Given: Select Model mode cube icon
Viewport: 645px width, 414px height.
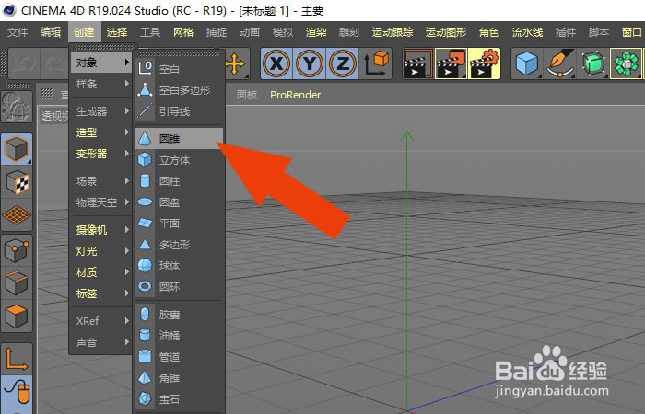Looking at the screenshot, I should (17, 149).
